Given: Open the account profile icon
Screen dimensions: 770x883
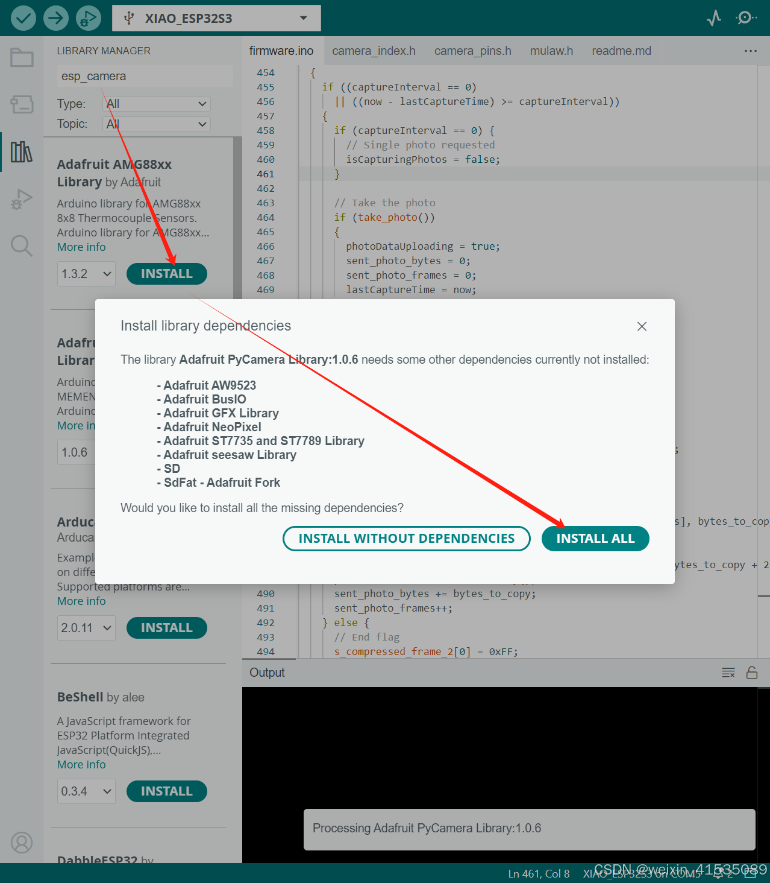Looking at the screenshot, I should tap(22, 843).
